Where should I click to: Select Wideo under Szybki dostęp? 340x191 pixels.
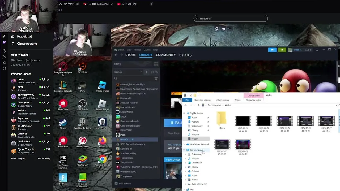coord(194,139)
